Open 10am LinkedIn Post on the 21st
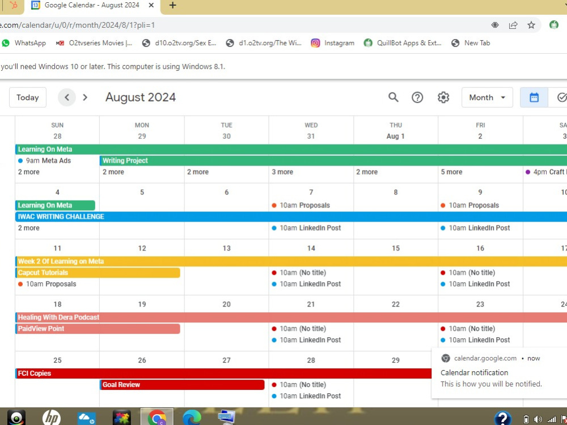The width and height of the screenshot is (567, 425). (x=306, y=340)
